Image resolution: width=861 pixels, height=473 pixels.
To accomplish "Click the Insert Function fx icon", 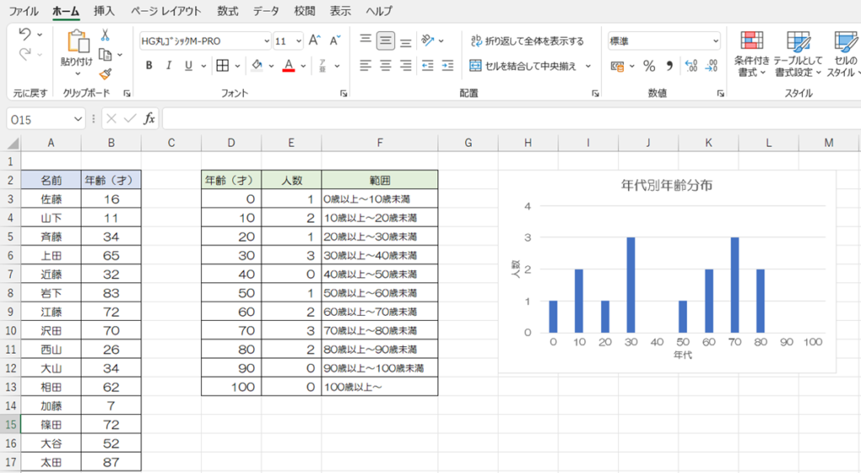I will [x=149, y=119].
